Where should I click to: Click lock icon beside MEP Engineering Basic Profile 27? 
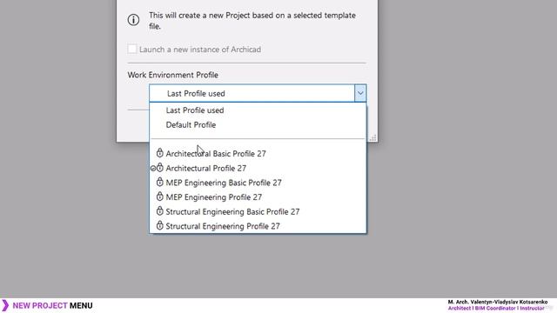(x=160, y=182)
